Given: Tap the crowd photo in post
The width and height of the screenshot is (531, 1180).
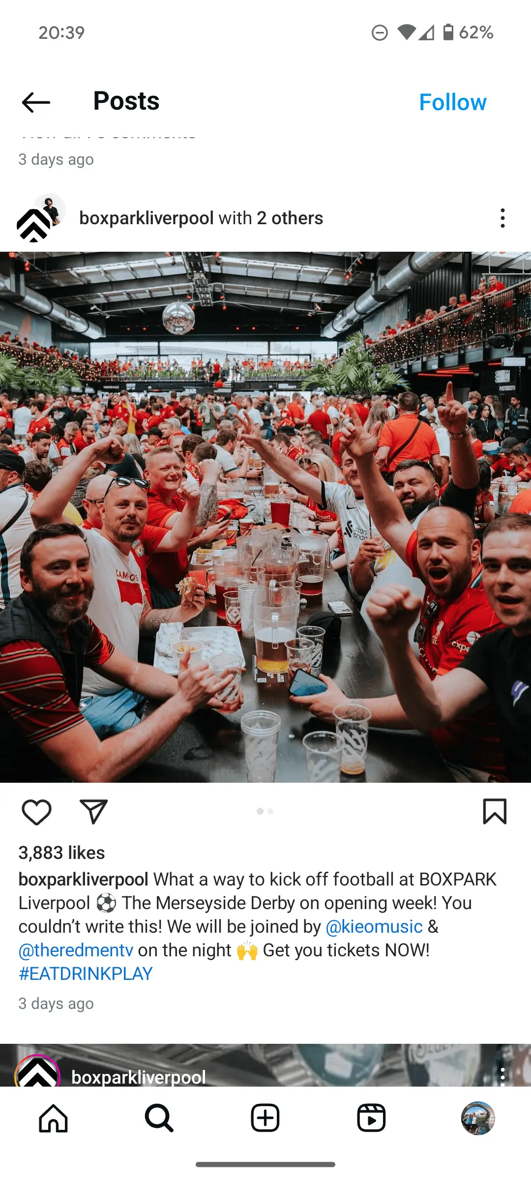Looking at the screenshot, I should (x=265, y=517).
